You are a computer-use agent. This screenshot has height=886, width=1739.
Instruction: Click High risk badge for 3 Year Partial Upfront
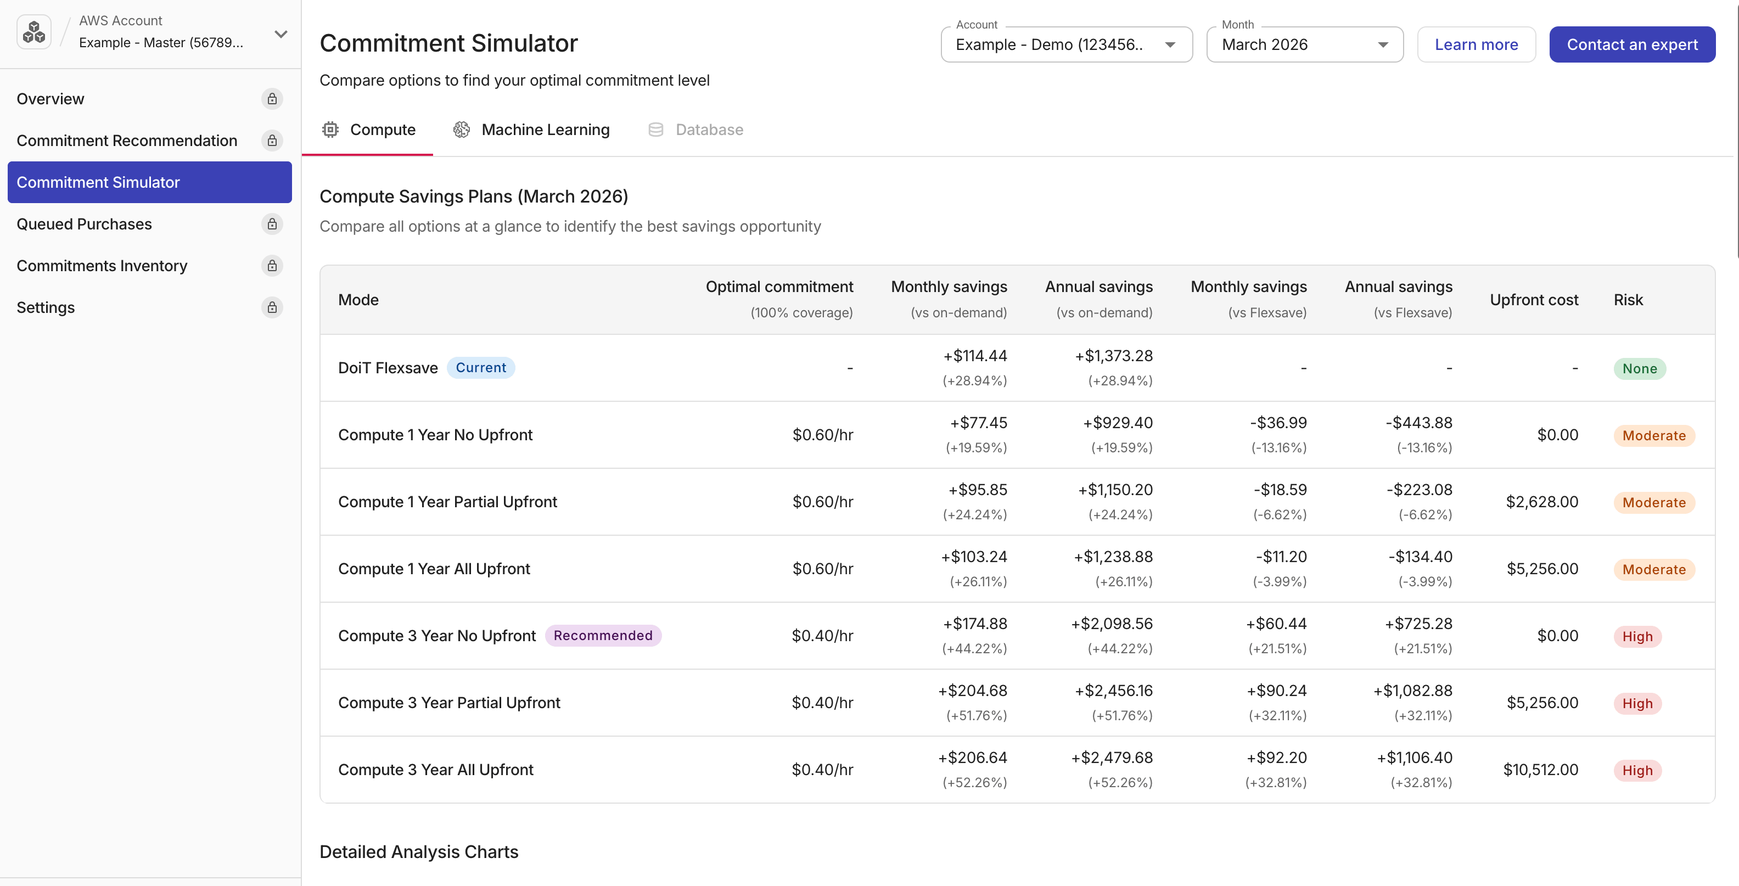(x=1637, y=703)
